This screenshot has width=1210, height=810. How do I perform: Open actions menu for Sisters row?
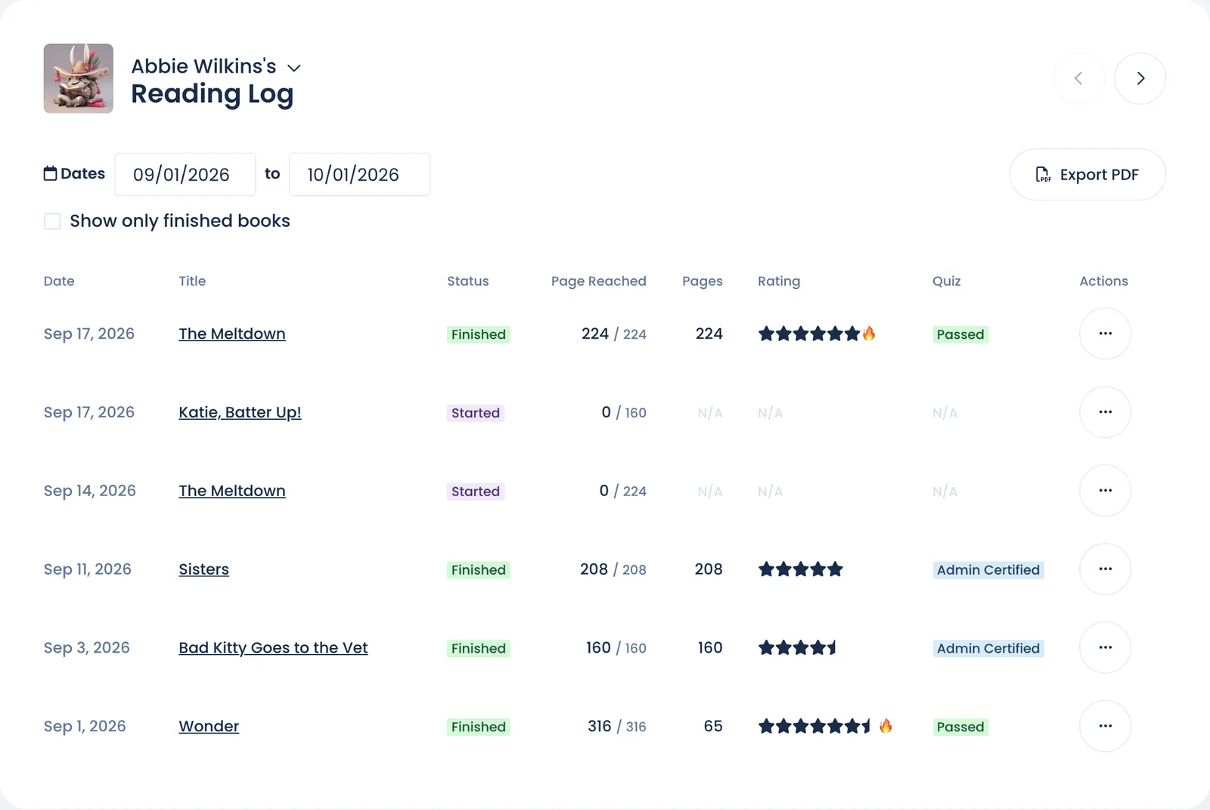coord(1105,569)
